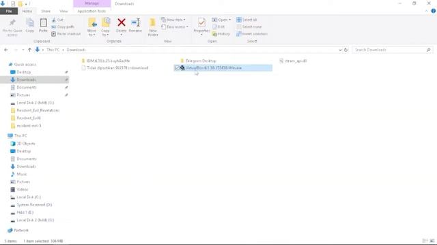437x245 pixels.
Task: Click the New folder icon in title bar toolbar
Action: pyautogui.click(x=20, y=4)
